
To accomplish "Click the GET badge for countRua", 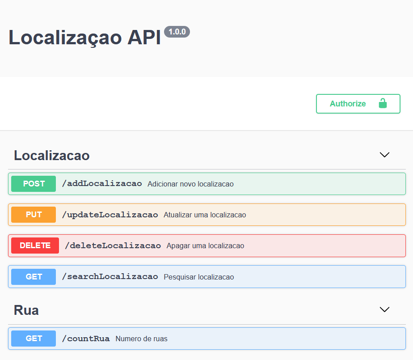I will [34, 339].
